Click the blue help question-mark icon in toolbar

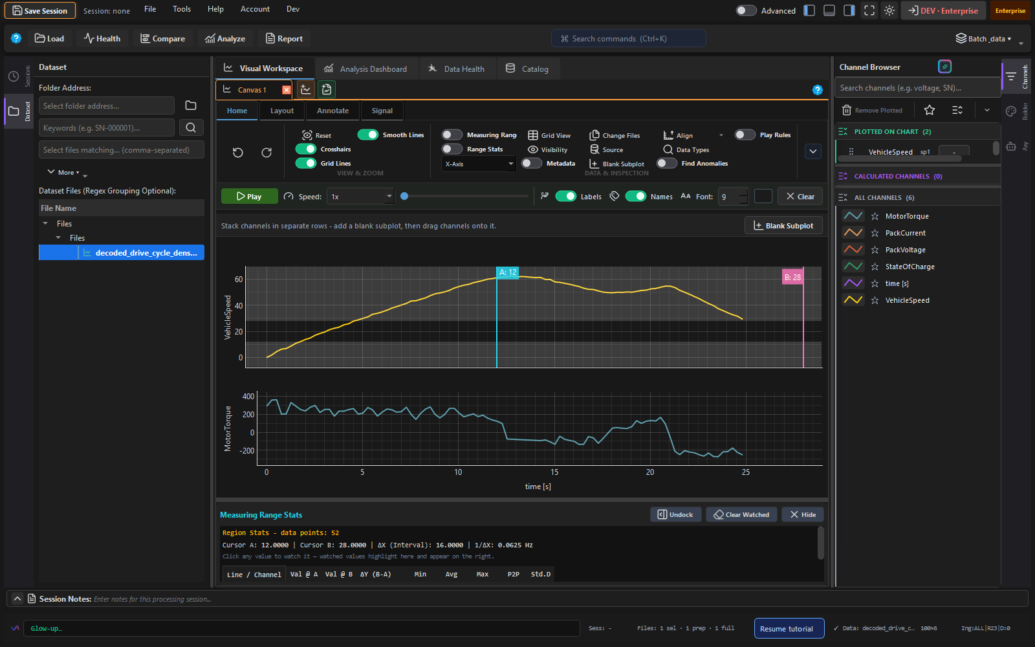[16, 38]
